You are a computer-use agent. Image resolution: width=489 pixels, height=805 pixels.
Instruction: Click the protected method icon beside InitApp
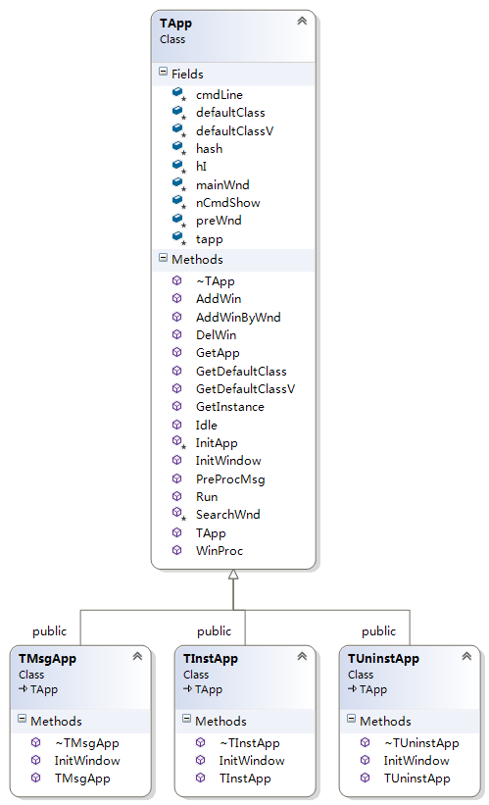point(178,442)
